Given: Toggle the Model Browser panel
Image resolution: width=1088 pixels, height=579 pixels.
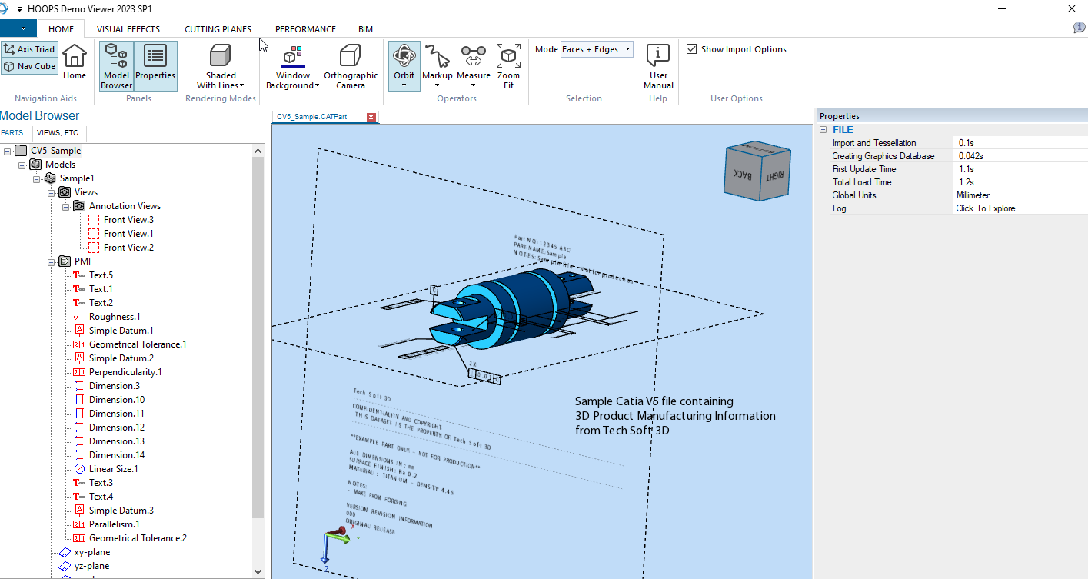Looking at the screenshot, I should click(x=116, y=66).
